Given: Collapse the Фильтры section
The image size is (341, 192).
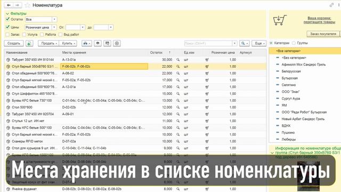Looking at the screenshot, I should [7, 13].
